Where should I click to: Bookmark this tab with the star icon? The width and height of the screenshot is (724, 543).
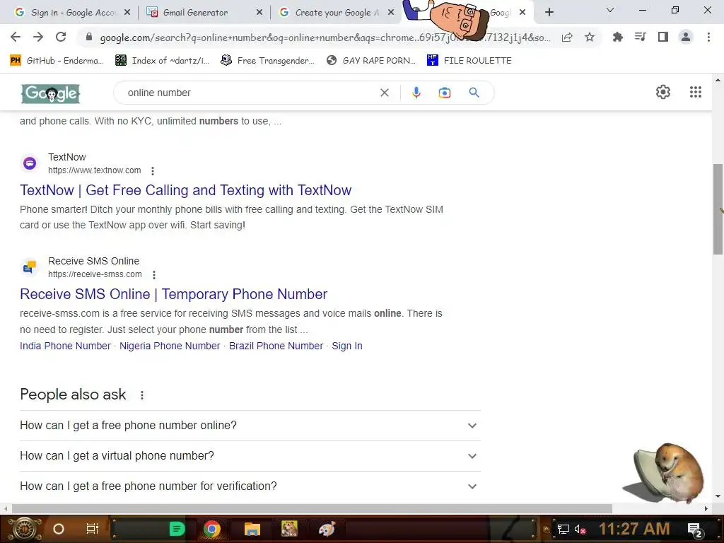coord(590,37)
